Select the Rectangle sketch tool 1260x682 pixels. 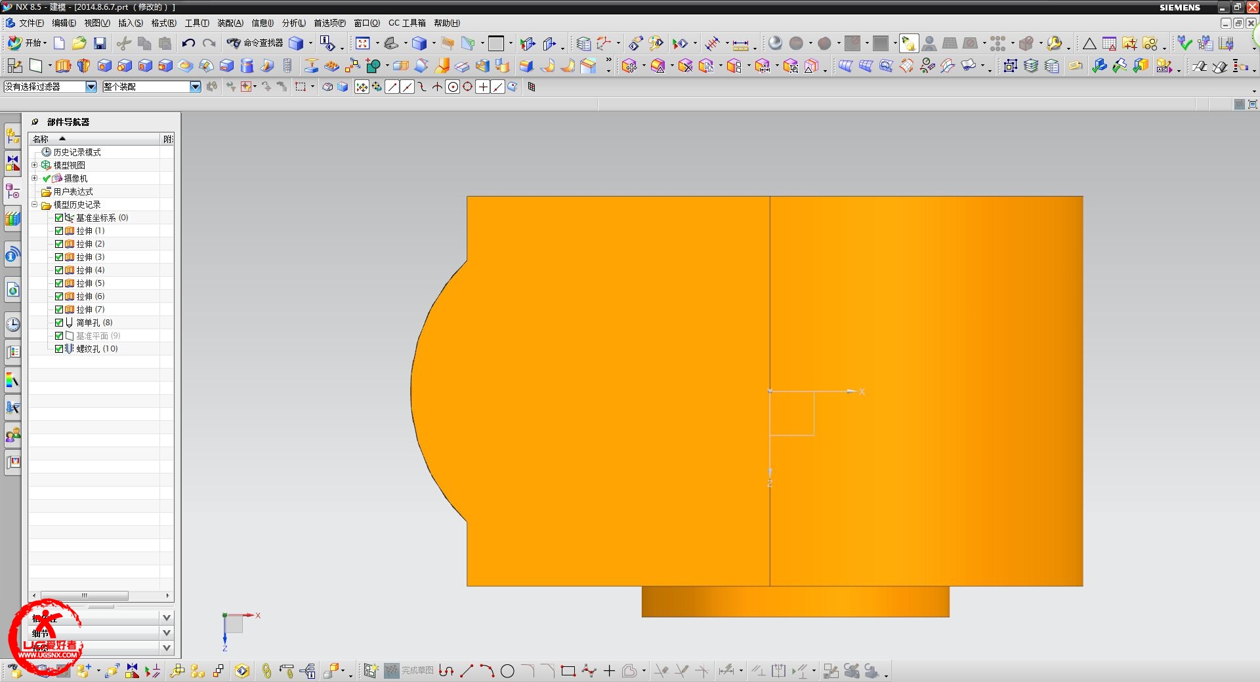point(568,671)
